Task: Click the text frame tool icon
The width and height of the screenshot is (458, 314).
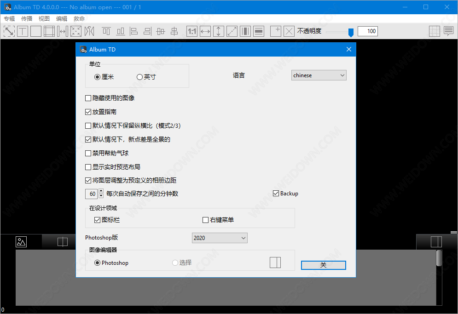Action: (23, 31)
